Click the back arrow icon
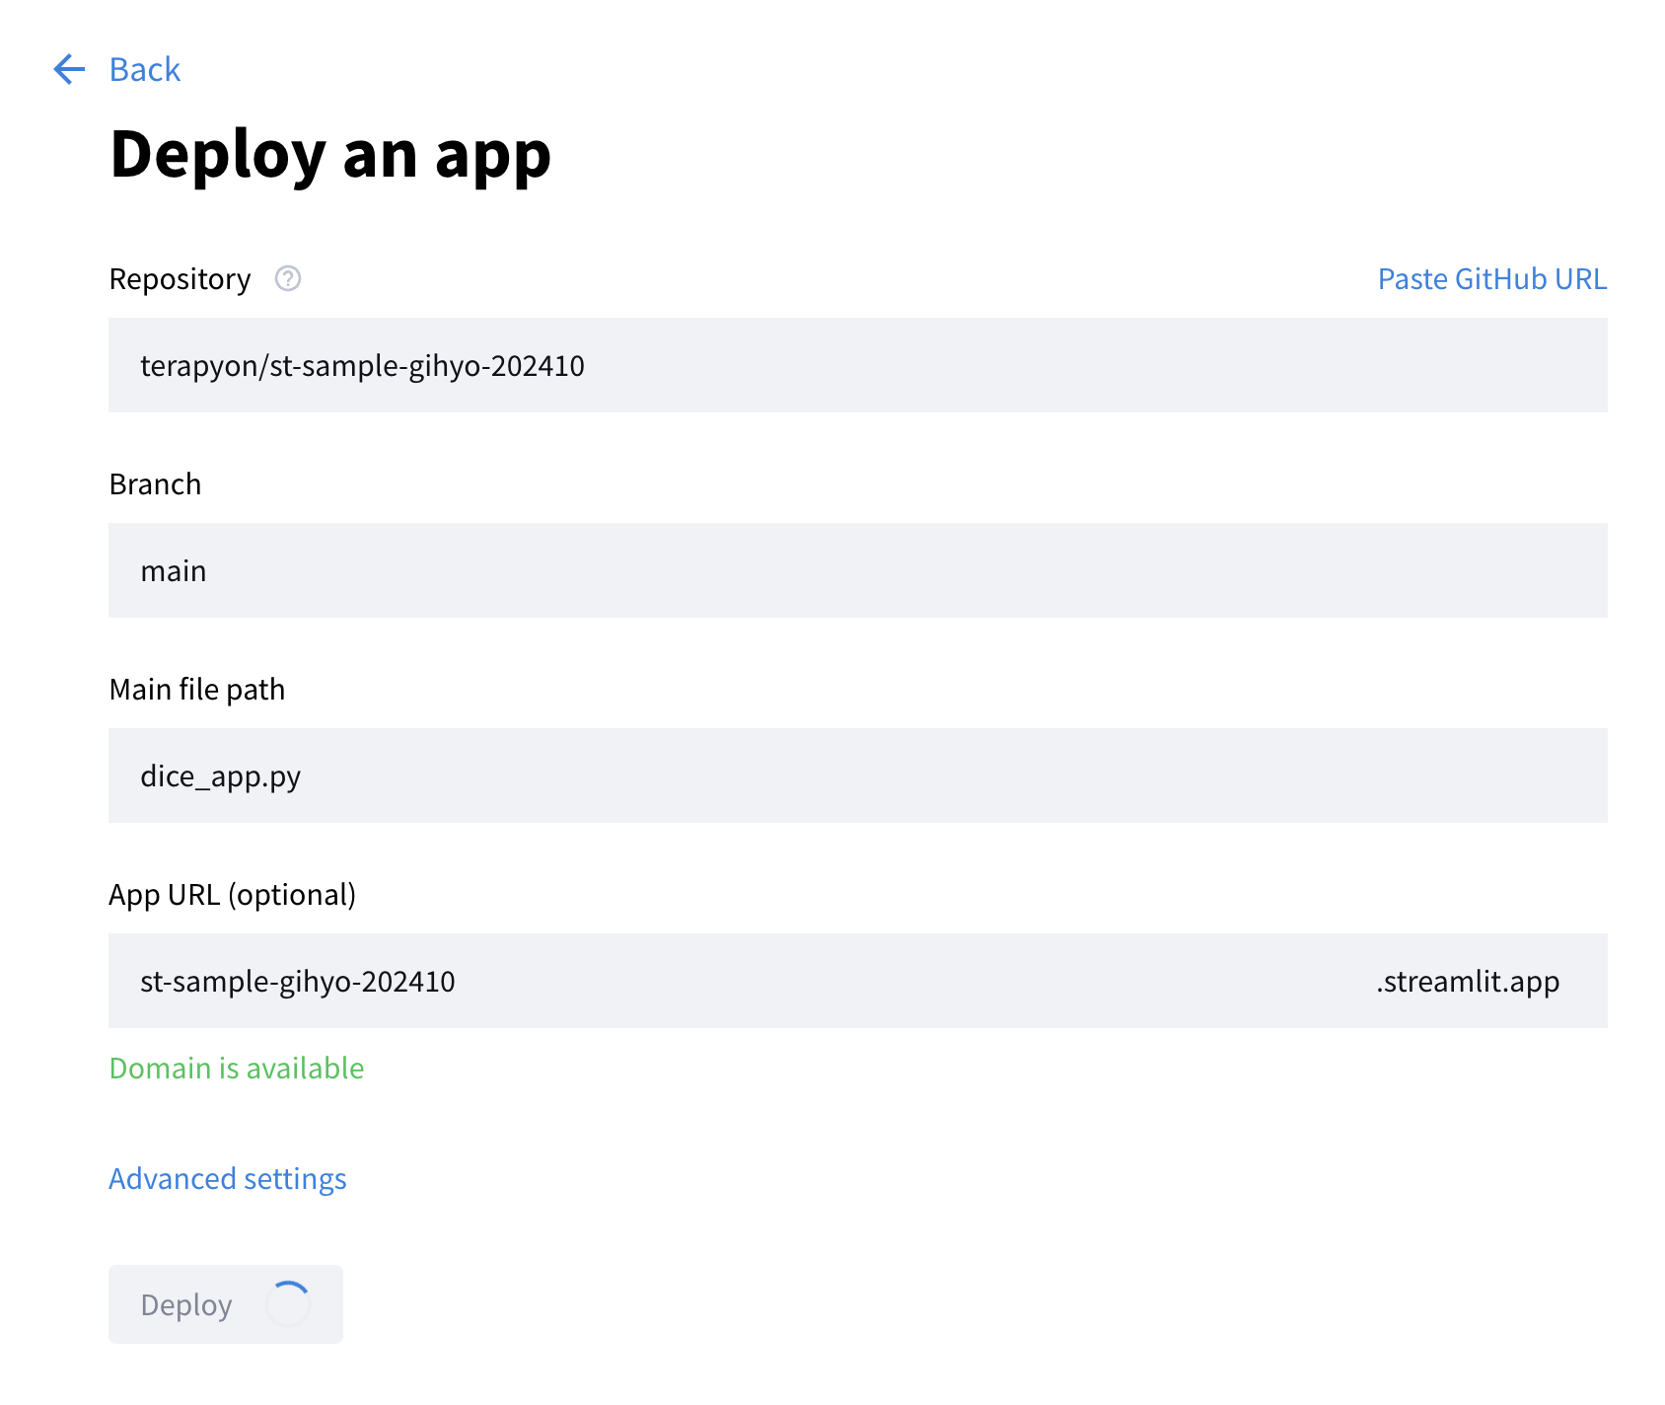The width and height of the screenshot is (1665, 1405). [x=69, y=69]
